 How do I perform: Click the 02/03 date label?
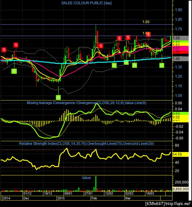(x=129, y=194)
